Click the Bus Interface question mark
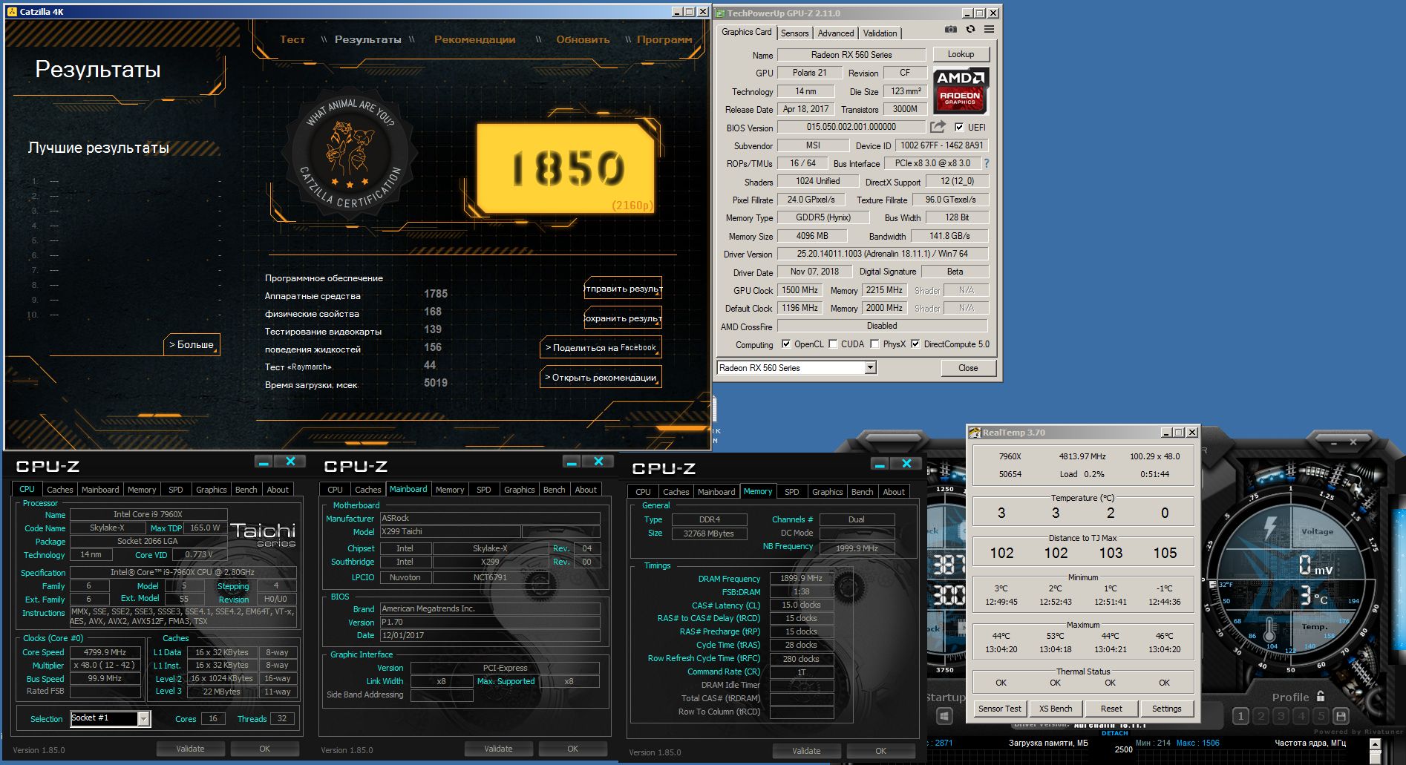Image resolution: width=1406 pixels, height=765 pixels. [x=987, y=163]
